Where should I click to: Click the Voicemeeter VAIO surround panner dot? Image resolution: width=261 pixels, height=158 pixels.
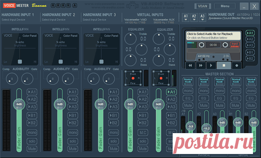coord(133,78)
